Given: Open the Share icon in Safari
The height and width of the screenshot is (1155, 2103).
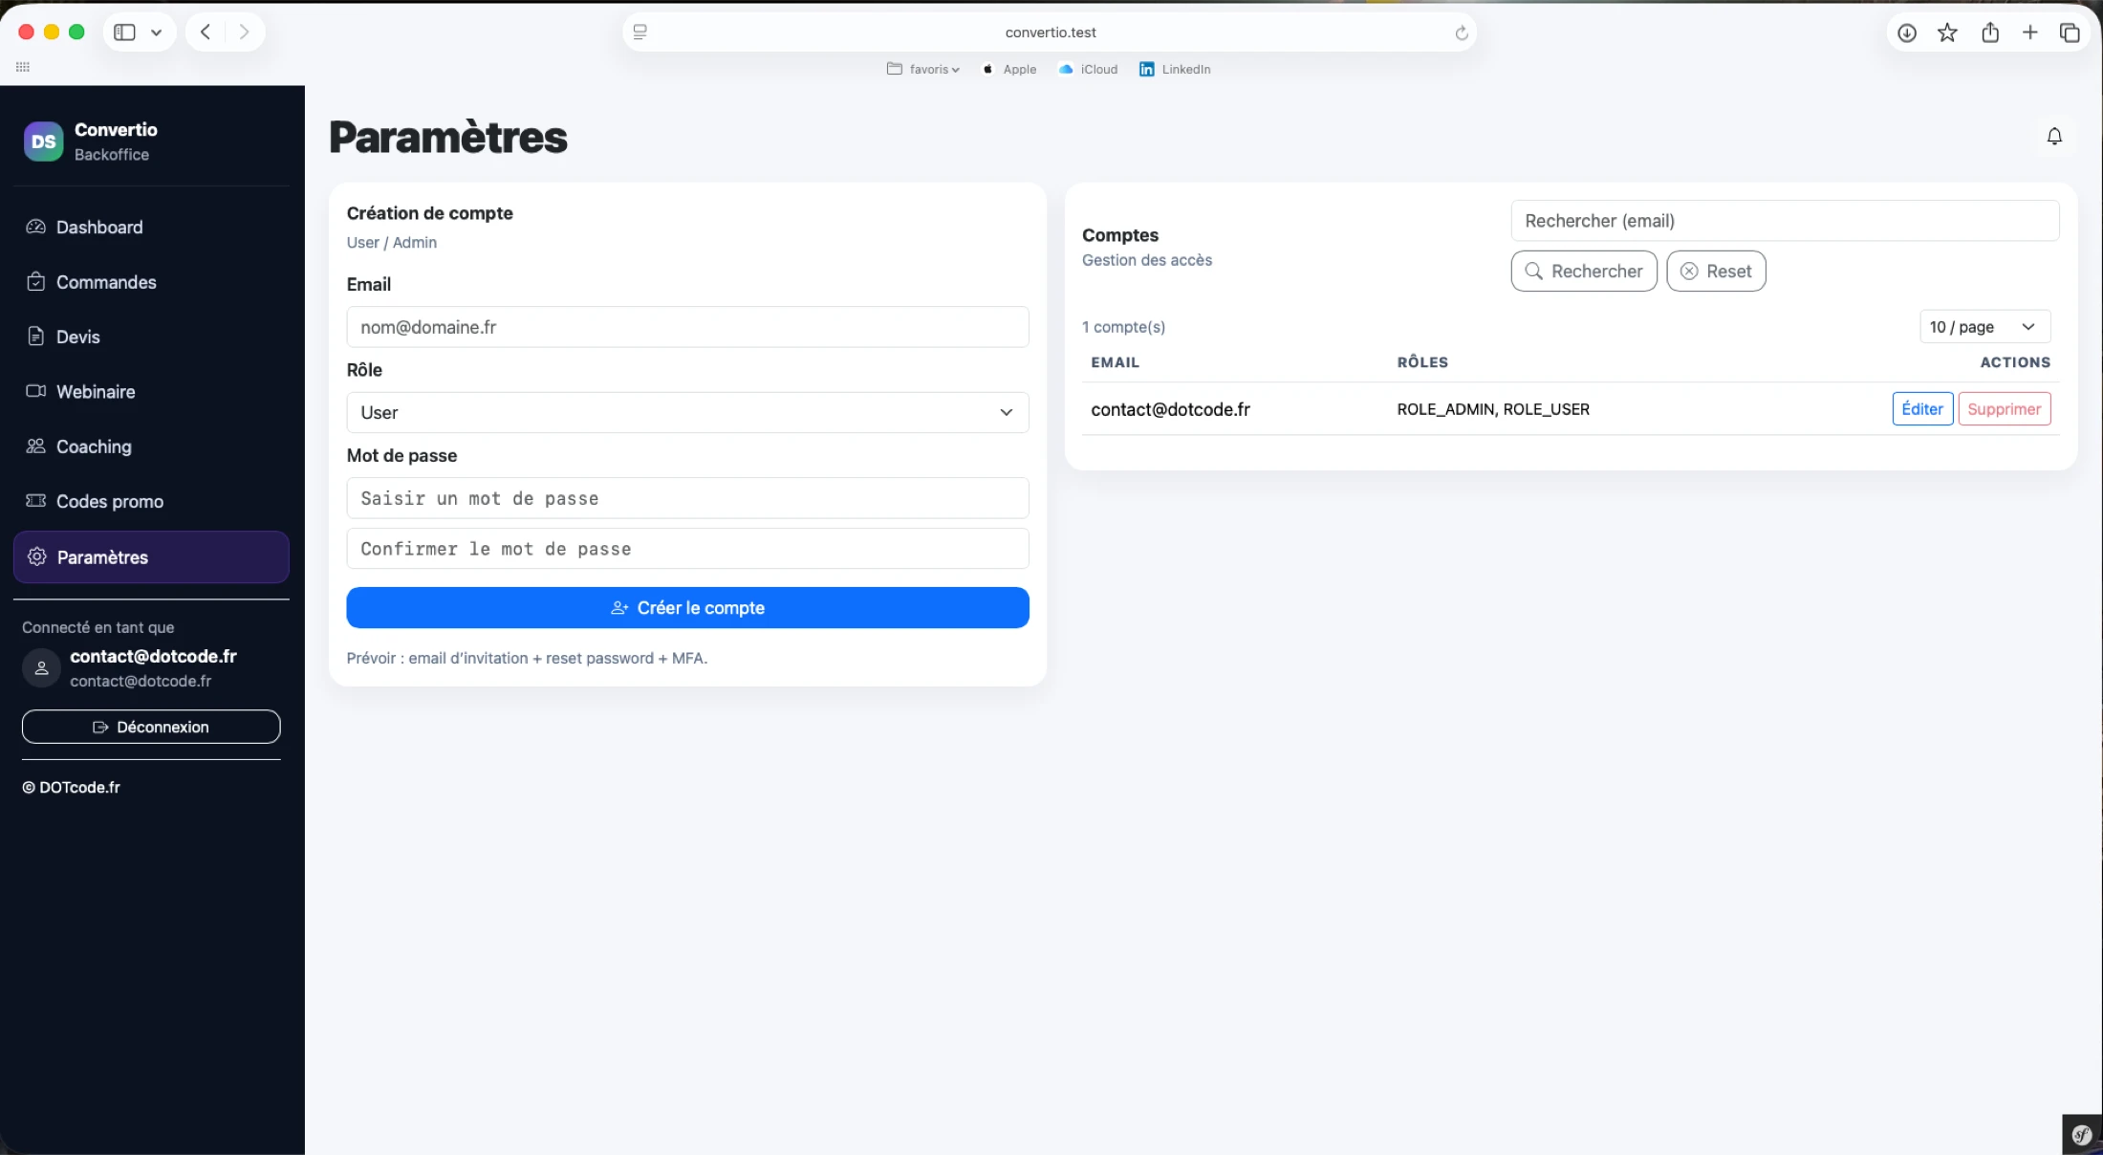Looking at the screenshot, I should pyautogui.click(x=1990, y=33).
